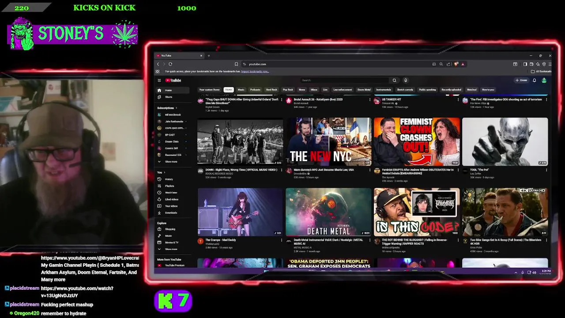
Task: Open options menu for DOWN music video
Action: (x=282, y=170)
